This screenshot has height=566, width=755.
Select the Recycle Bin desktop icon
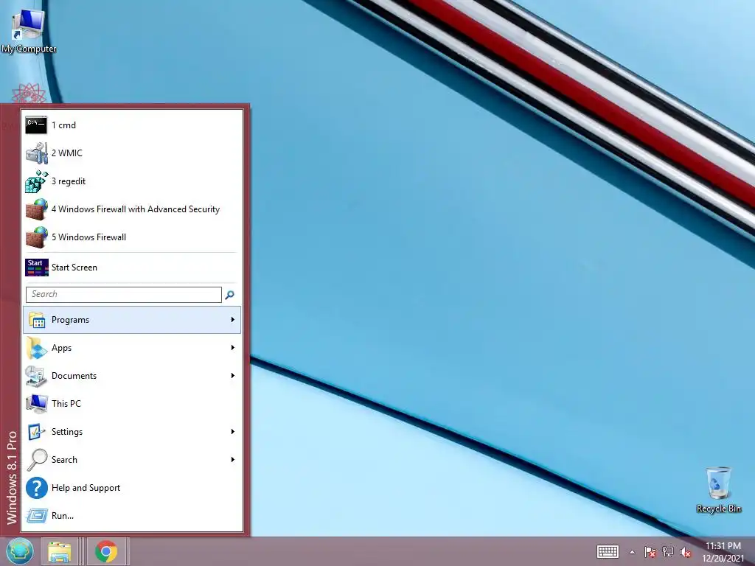(x=718, y=483)
